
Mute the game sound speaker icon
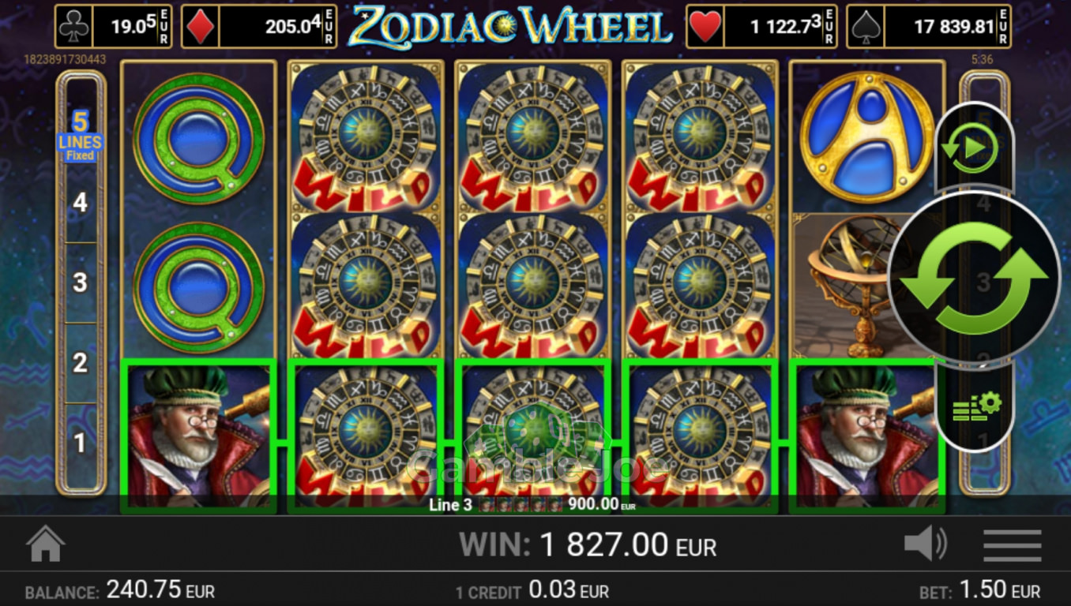click(925, 544)
